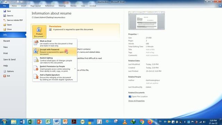The height and width of the screenshot is (125, 222).
Task: Exit Microsoft Word
Action: pos(7,76)
